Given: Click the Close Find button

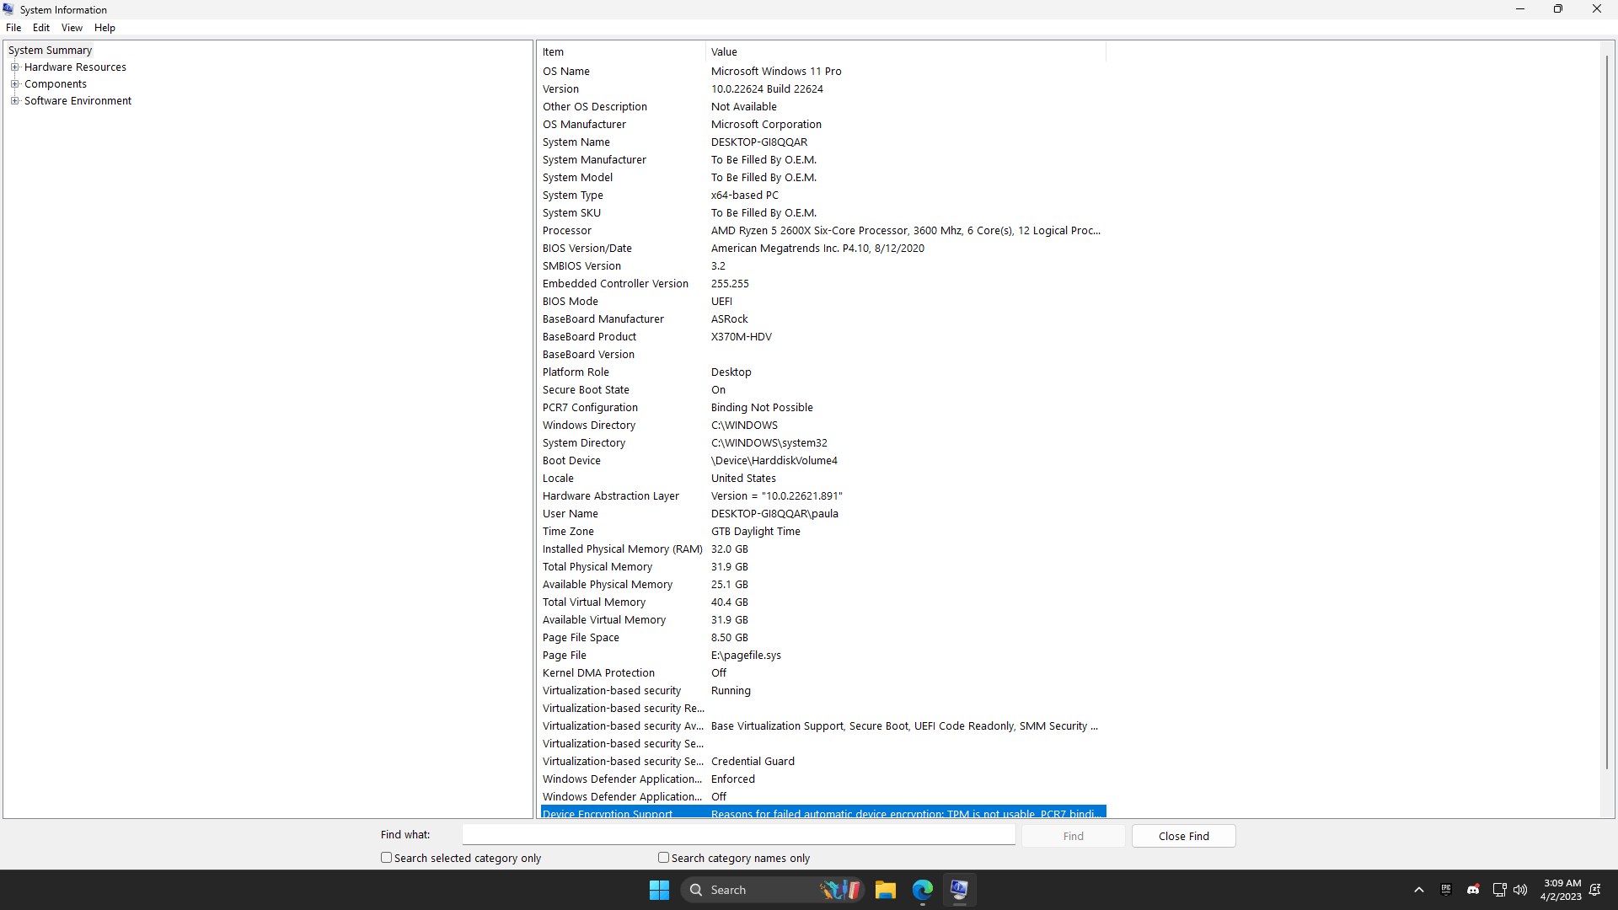Looking at the screenshot, I should coord(1183,836).
